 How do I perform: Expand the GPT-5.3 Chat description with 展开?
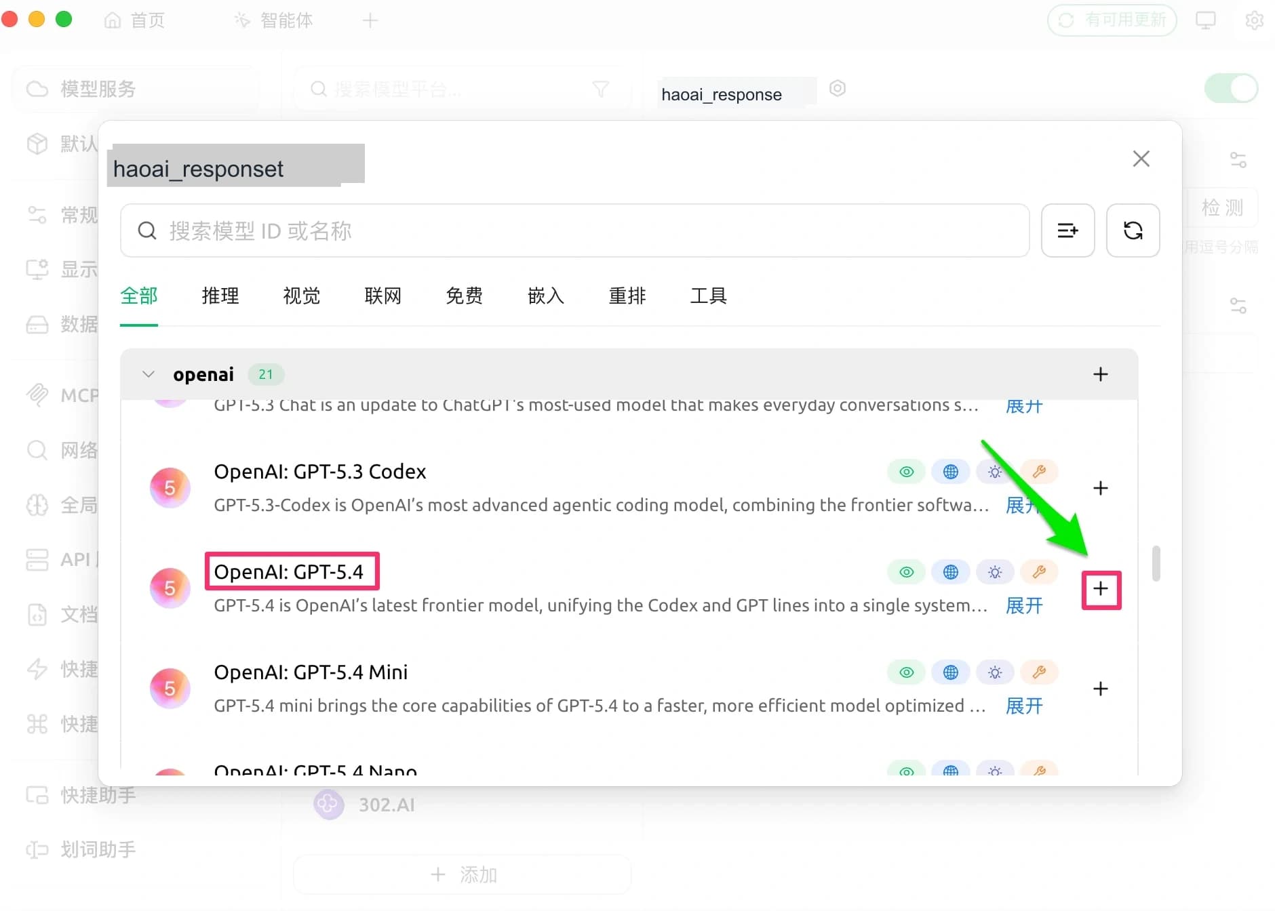[x=1024, y=407]
